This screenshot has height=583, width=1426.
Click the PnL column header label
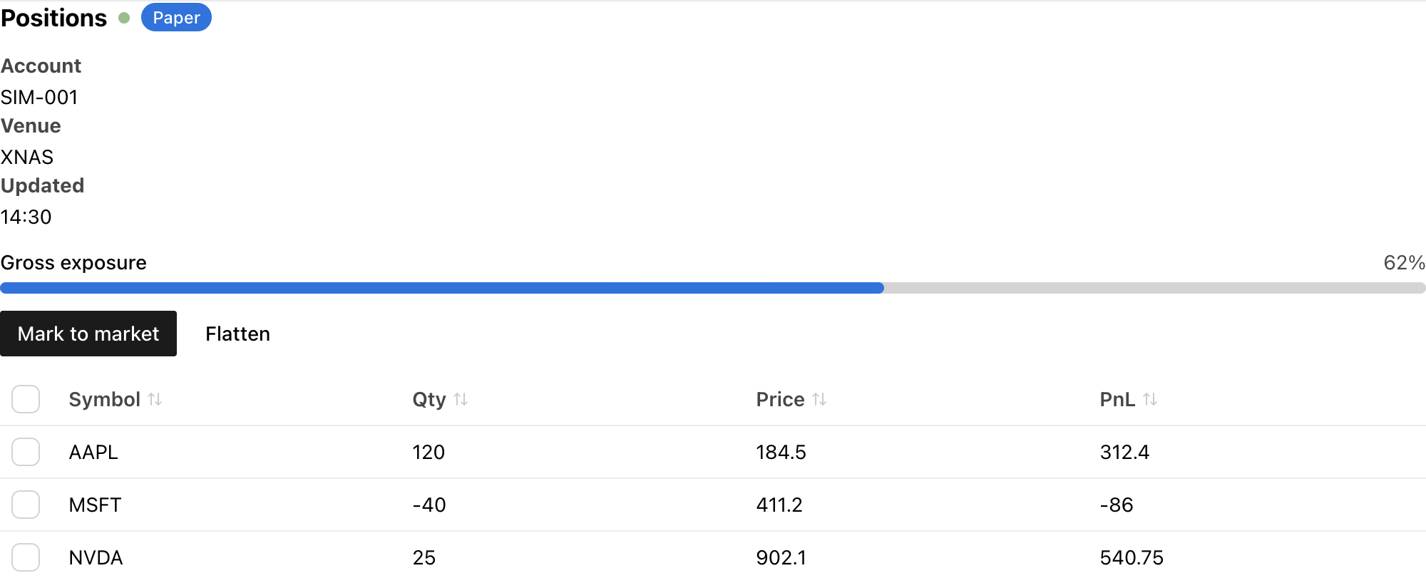click(1117, 399)
